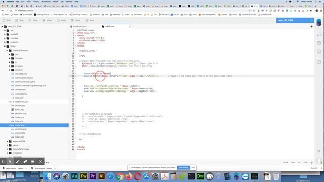Open Adobe Premiere Pro from the Dock
The height and width of the screenshot is (182, 324).
coord(92,176)
